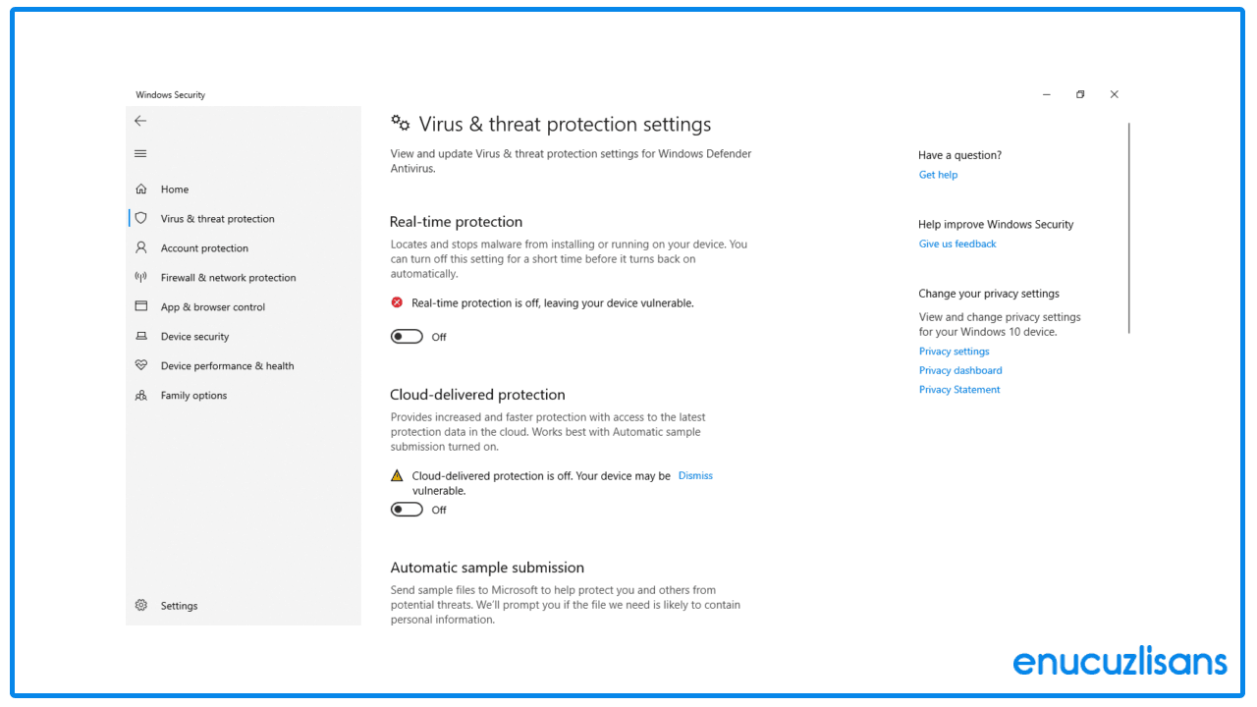Collapse the sidebar with the hamburger button
This screenshot has height=707, width=1257.
[x=140, y=153]
